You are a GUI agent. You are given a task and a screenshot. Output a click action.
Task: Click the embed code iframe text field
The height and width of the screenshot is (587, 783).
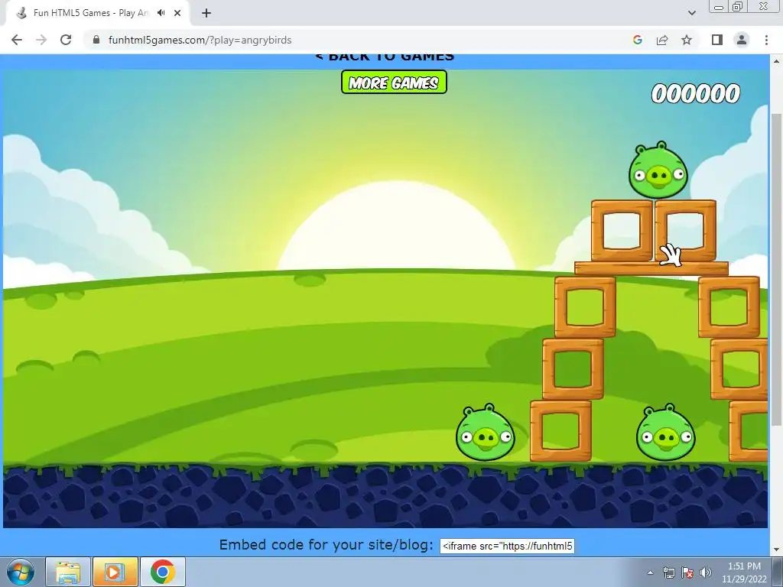coord(508,546)
